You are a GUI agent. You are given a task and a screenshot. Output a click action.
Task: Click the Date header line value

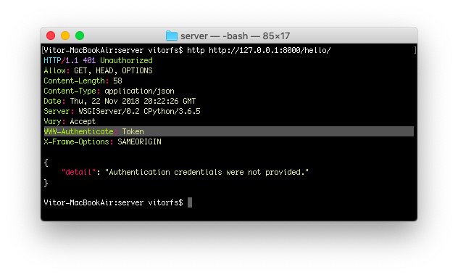coord(133,102)
